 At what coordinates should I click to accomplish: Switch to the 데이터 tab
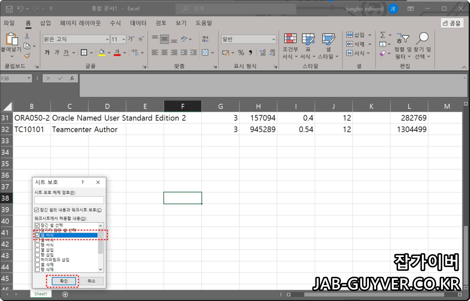[138, 23]
